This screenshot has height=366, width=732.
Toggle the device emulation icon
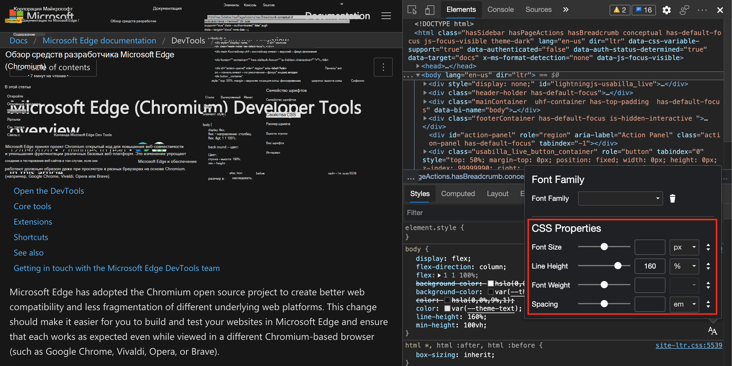pyautogui.click(x=429, y=10)
